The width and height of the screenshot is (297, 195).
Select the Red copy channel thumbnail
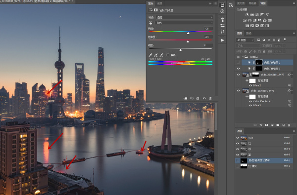244,166
